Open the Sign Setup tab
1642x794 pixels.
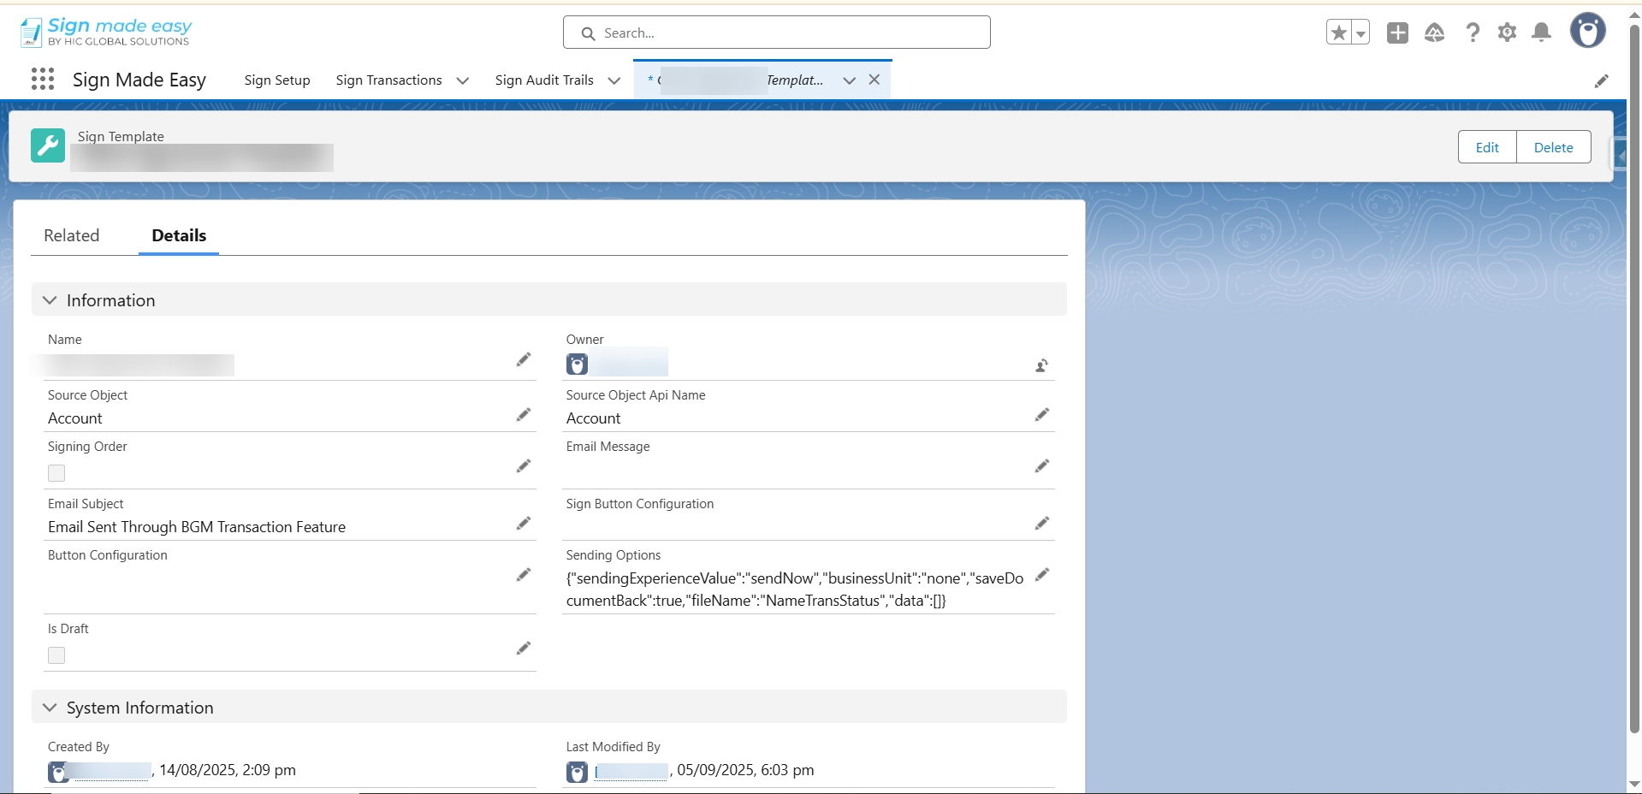point(277,80)
